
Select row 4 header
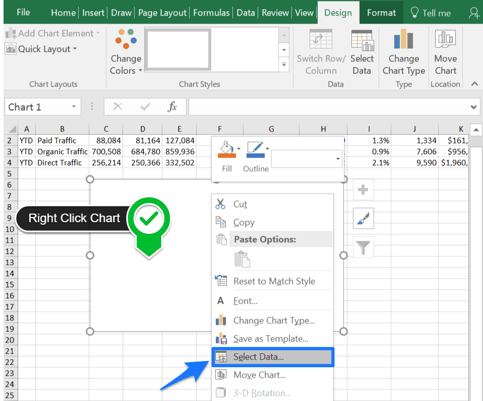point(10,163)
